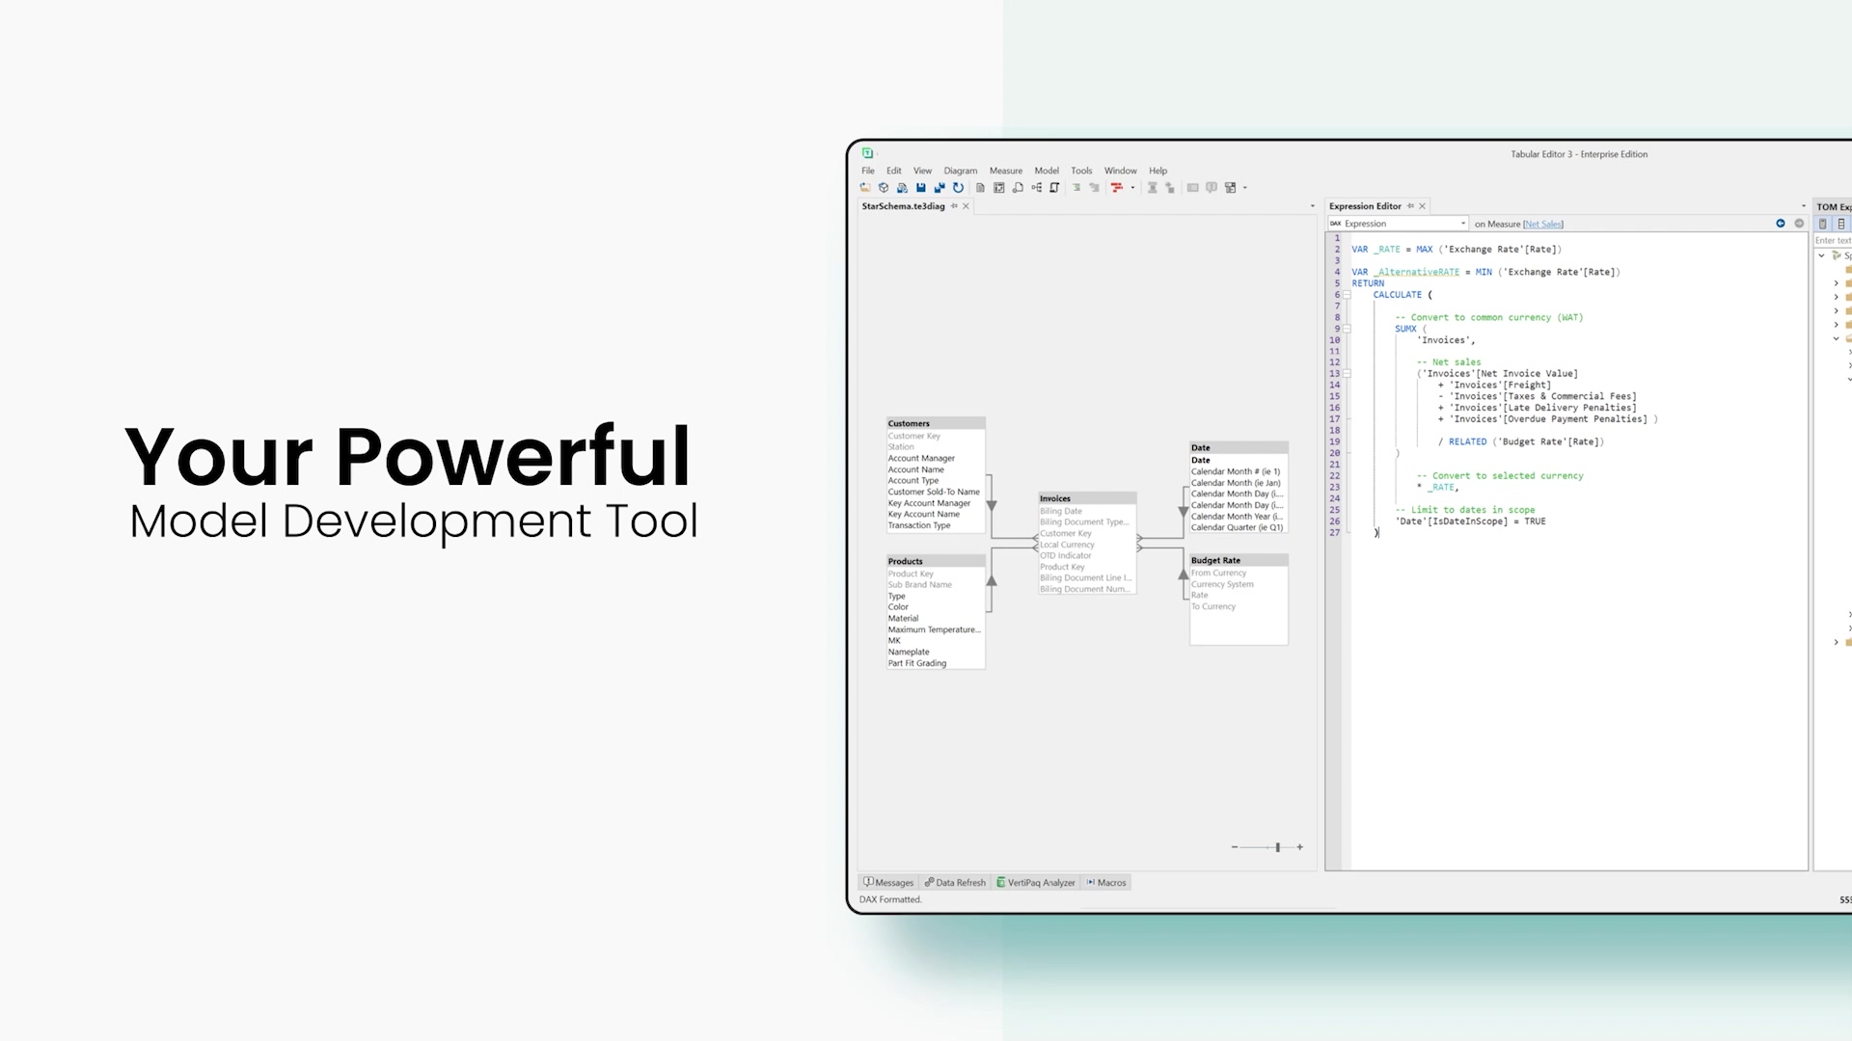Screen dimensions: 1852x1041
Task: Click the red Format DAX toolbar icon
Action: coord(1117,188)
